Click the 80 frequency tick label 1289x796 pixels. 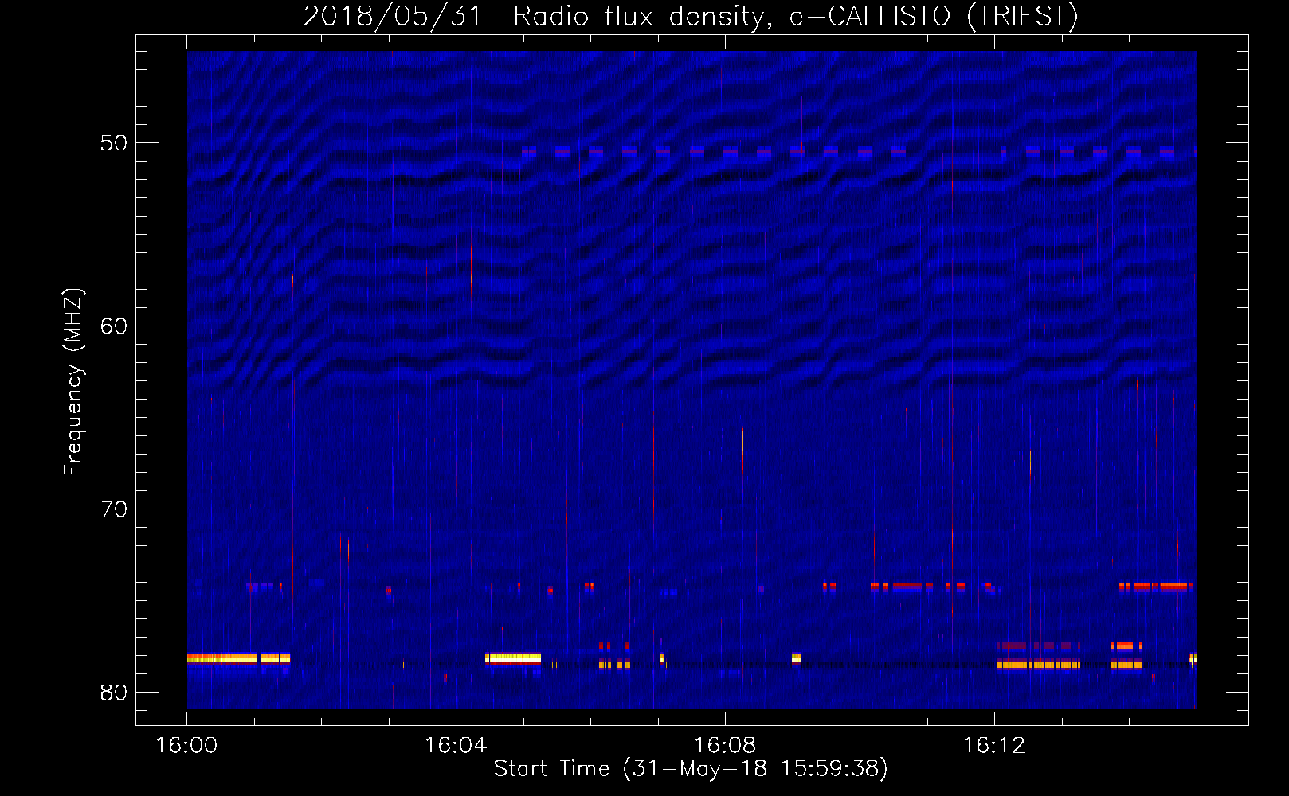point(114,693)
